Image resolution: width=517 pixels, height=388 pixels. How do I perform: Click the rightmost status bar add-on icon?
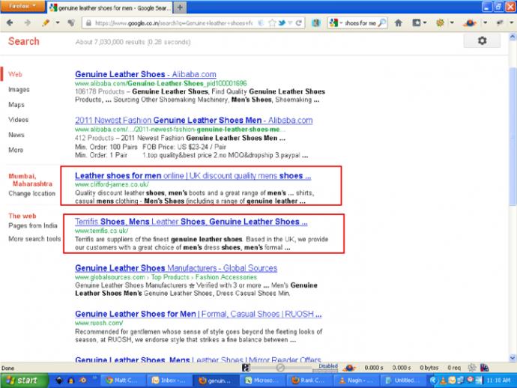[x=484, y=368]
